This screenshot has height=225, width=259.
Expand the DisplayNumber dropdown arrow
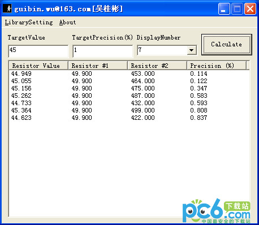tap(192, 50)
